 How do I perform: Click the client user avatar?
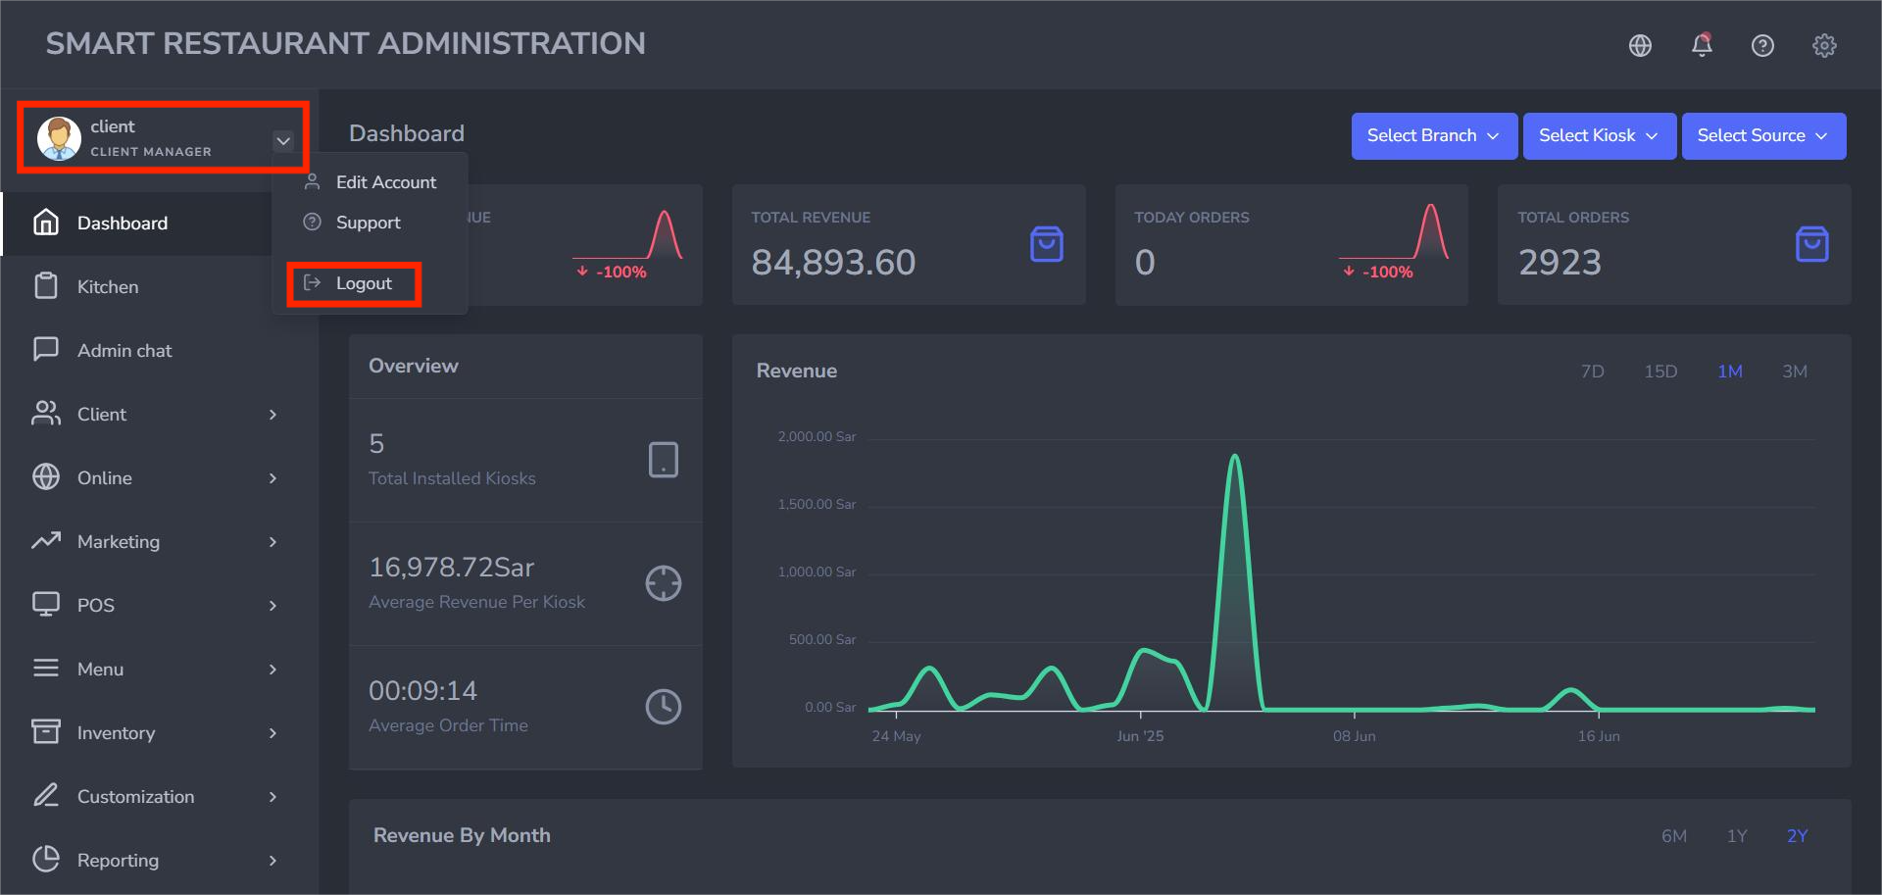point(59,138)
